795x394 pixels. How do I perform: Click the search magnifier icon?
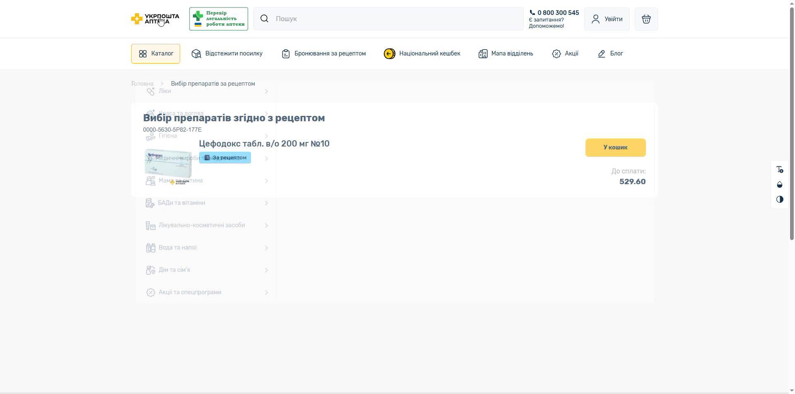[264, 19]
